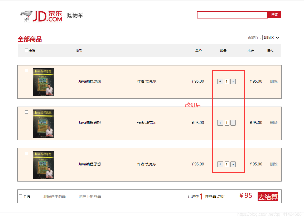Click the 全部商品 heading
This screenshot has height=219, width=304.
coord(30,39)
